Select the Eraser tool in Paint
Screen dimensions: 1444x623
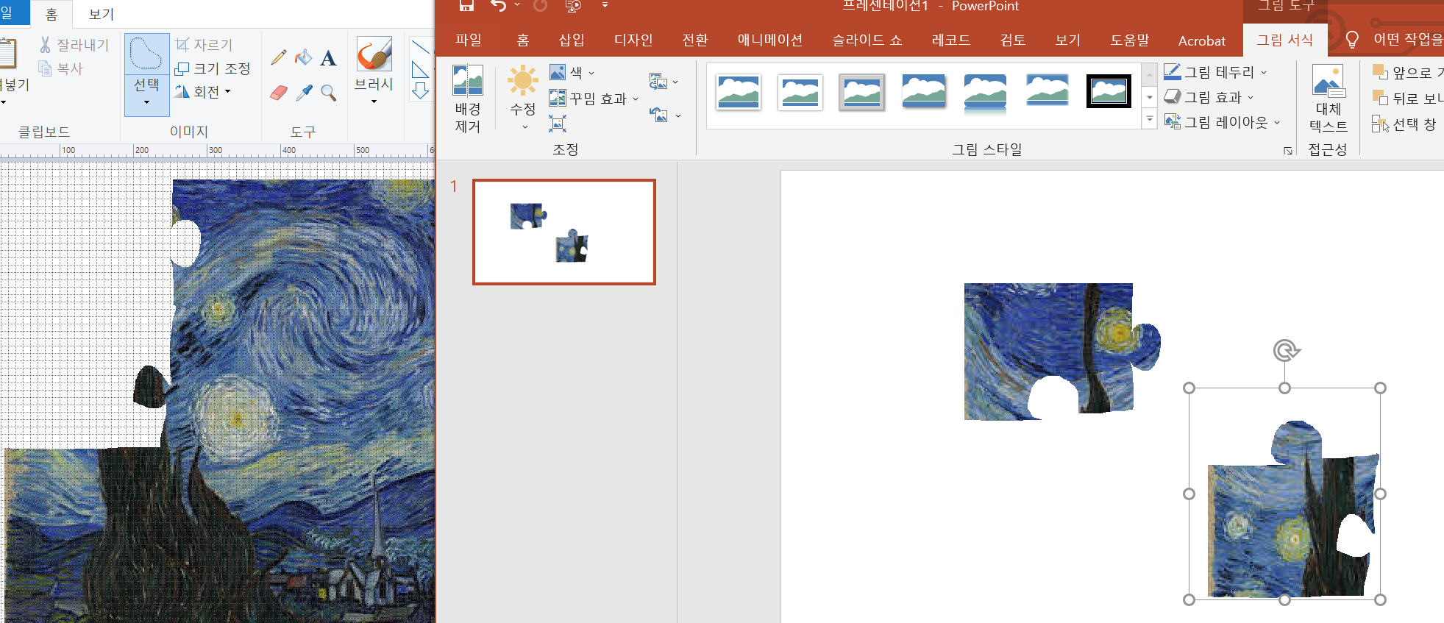(279, 93)
